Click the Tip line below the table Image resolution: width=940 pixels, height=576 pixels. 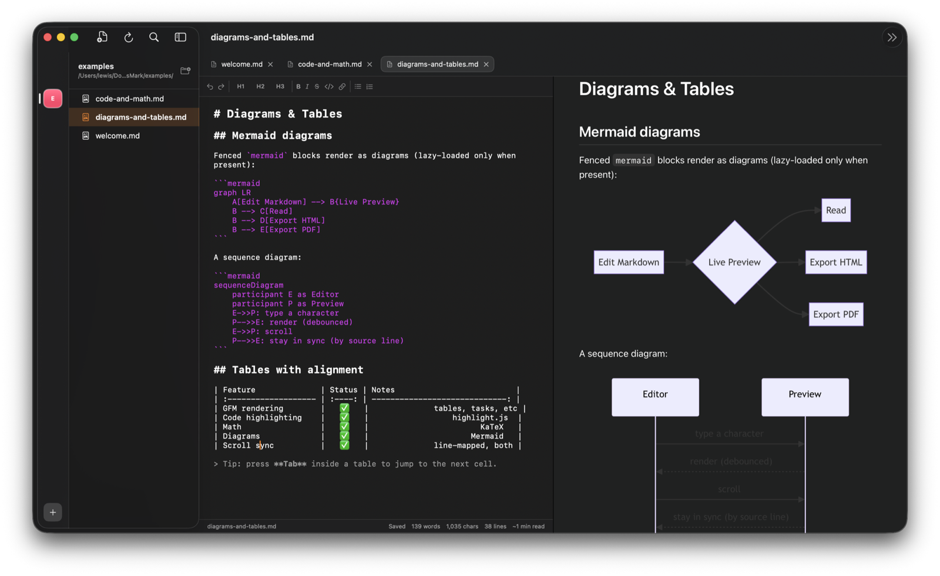point(355,464)
